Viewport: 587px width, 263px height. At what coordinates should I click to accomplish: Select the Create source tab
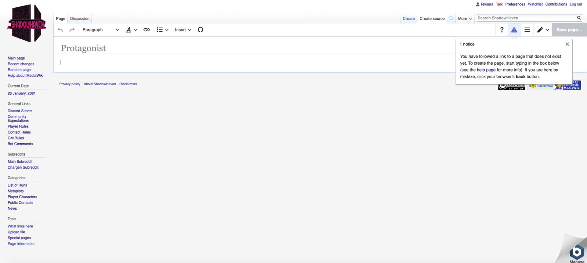click(x=432, y=18)
